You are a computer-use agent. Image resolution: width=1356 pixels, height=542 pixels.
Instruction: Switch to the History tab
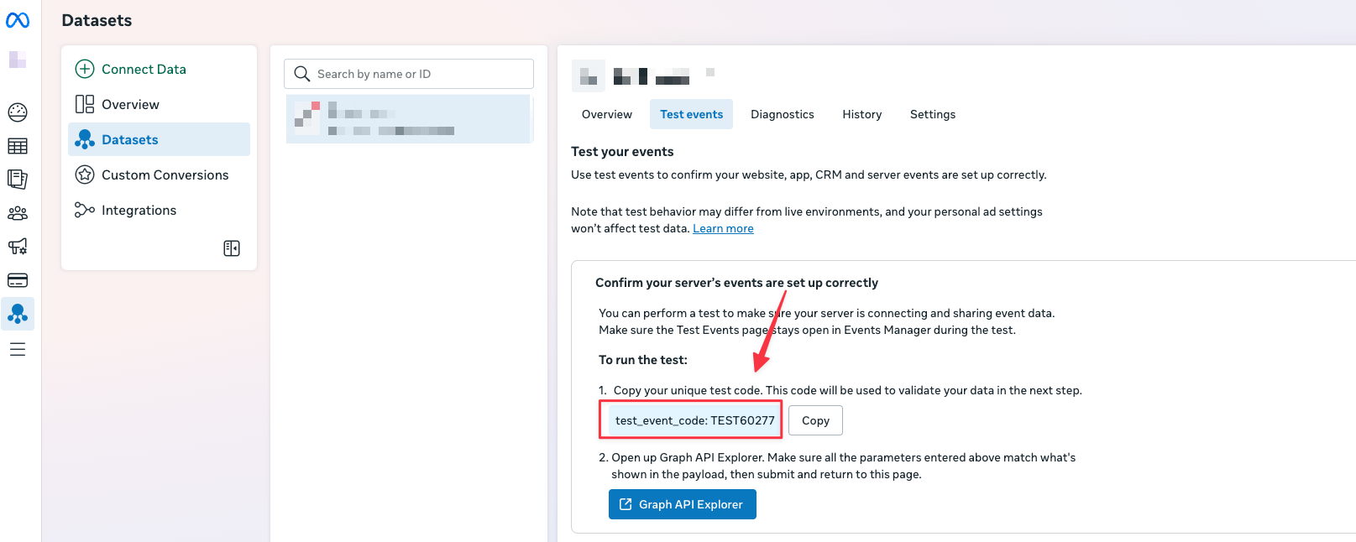click(x=861, y=114)
